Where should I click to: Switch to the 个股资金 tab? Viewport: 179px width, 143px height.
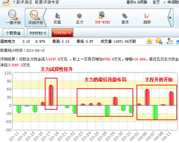click(x=13, y=33)
